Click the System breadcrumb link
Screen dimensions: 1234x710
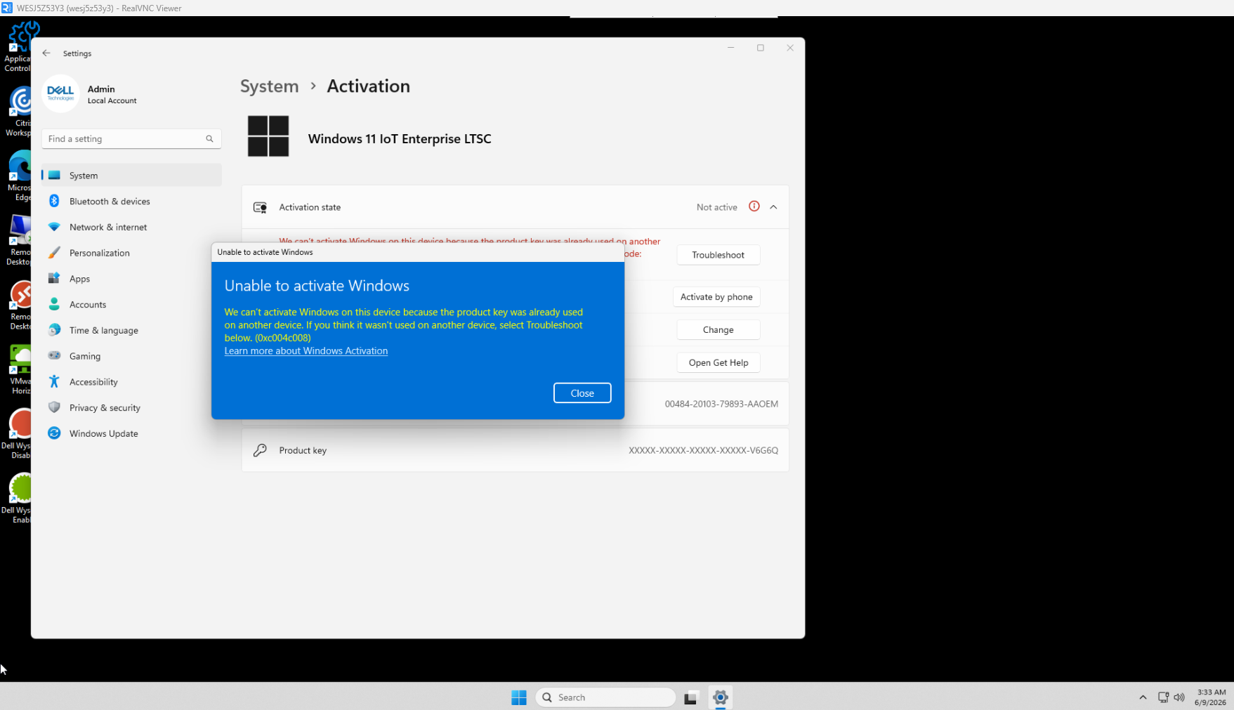270,86
